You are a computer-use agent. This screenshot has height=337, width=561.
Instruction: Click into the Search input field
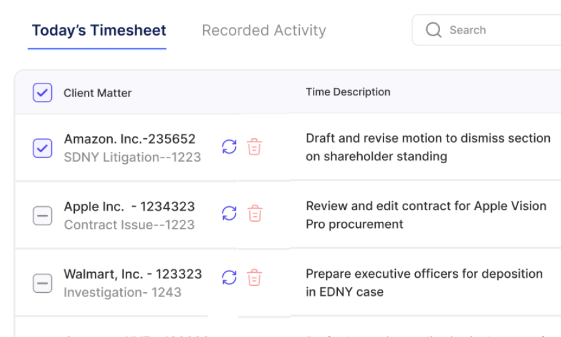(499, 30)
